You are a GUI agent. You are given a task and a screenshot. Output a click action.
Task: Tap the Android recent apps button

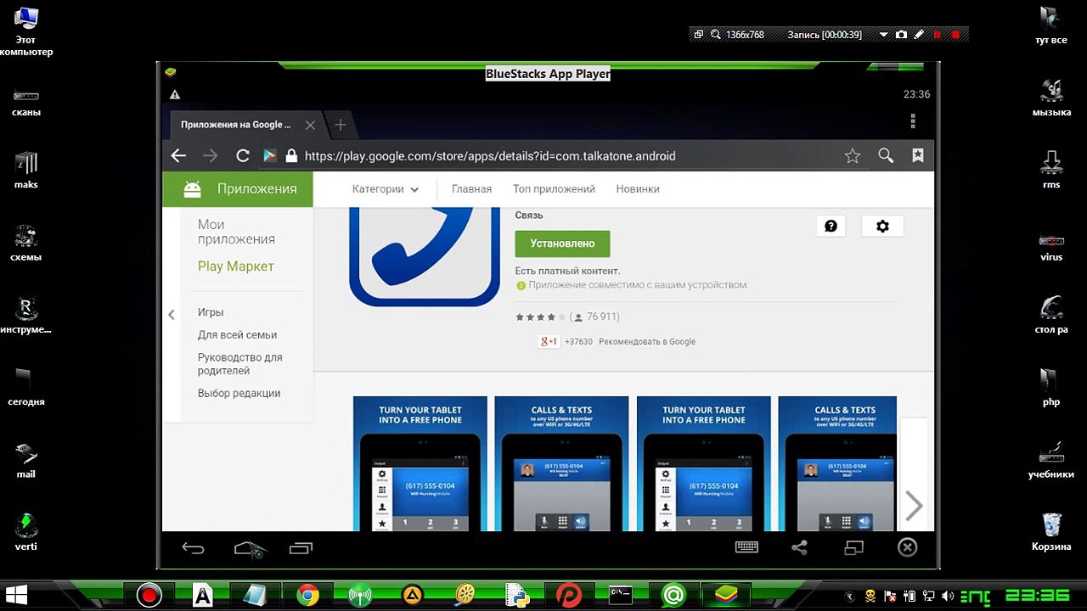[301, 548]
